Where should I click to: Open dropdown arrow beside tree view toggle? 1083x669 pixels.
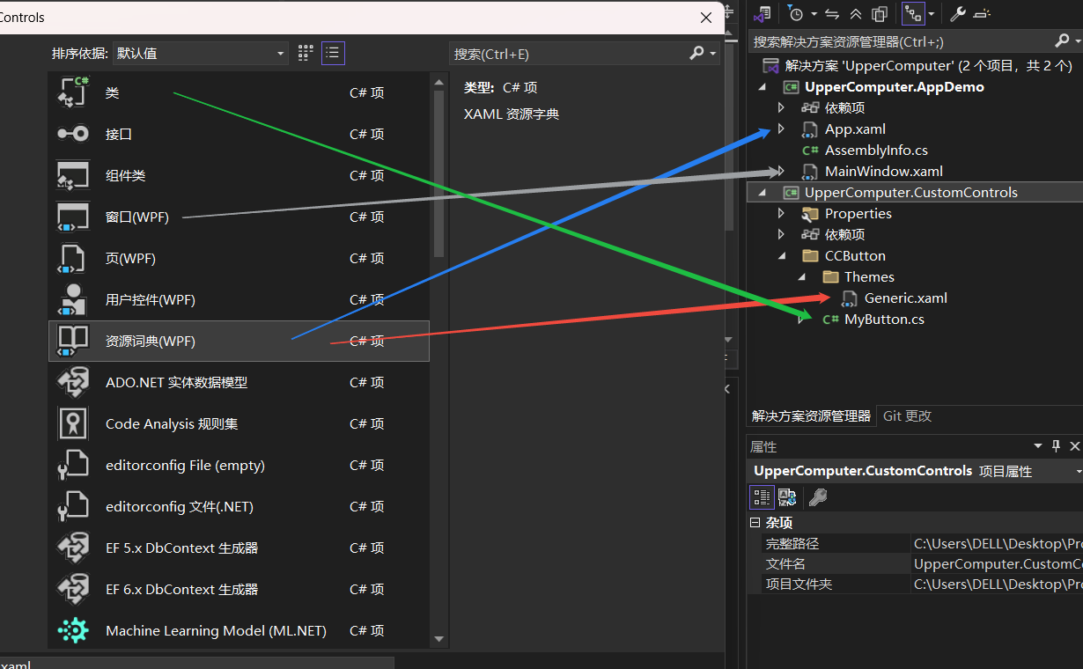932,14
